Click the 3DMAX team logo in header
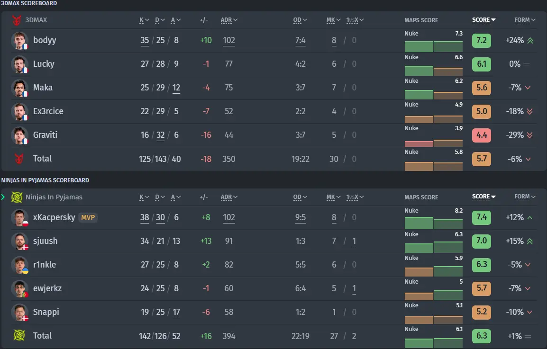The width and height of the screenshot is (547, 349). 17,20
